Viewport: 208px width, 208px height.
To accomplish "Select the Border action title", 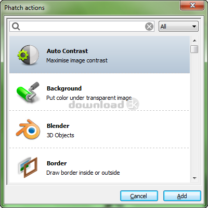I will [57, 163].
